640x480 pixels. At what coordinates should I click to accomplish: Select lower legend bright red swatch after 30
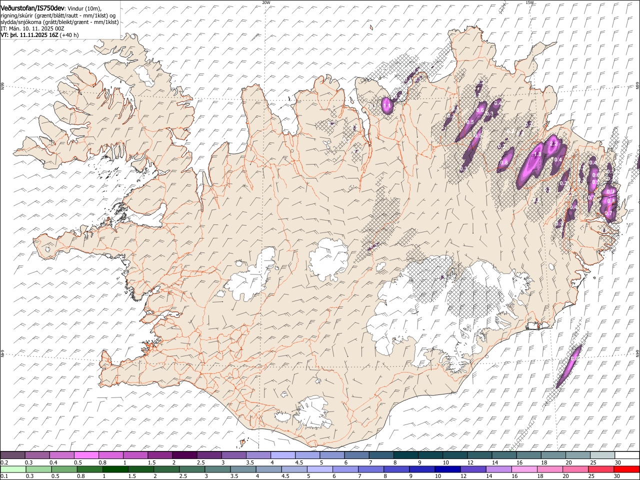[626, 469]
